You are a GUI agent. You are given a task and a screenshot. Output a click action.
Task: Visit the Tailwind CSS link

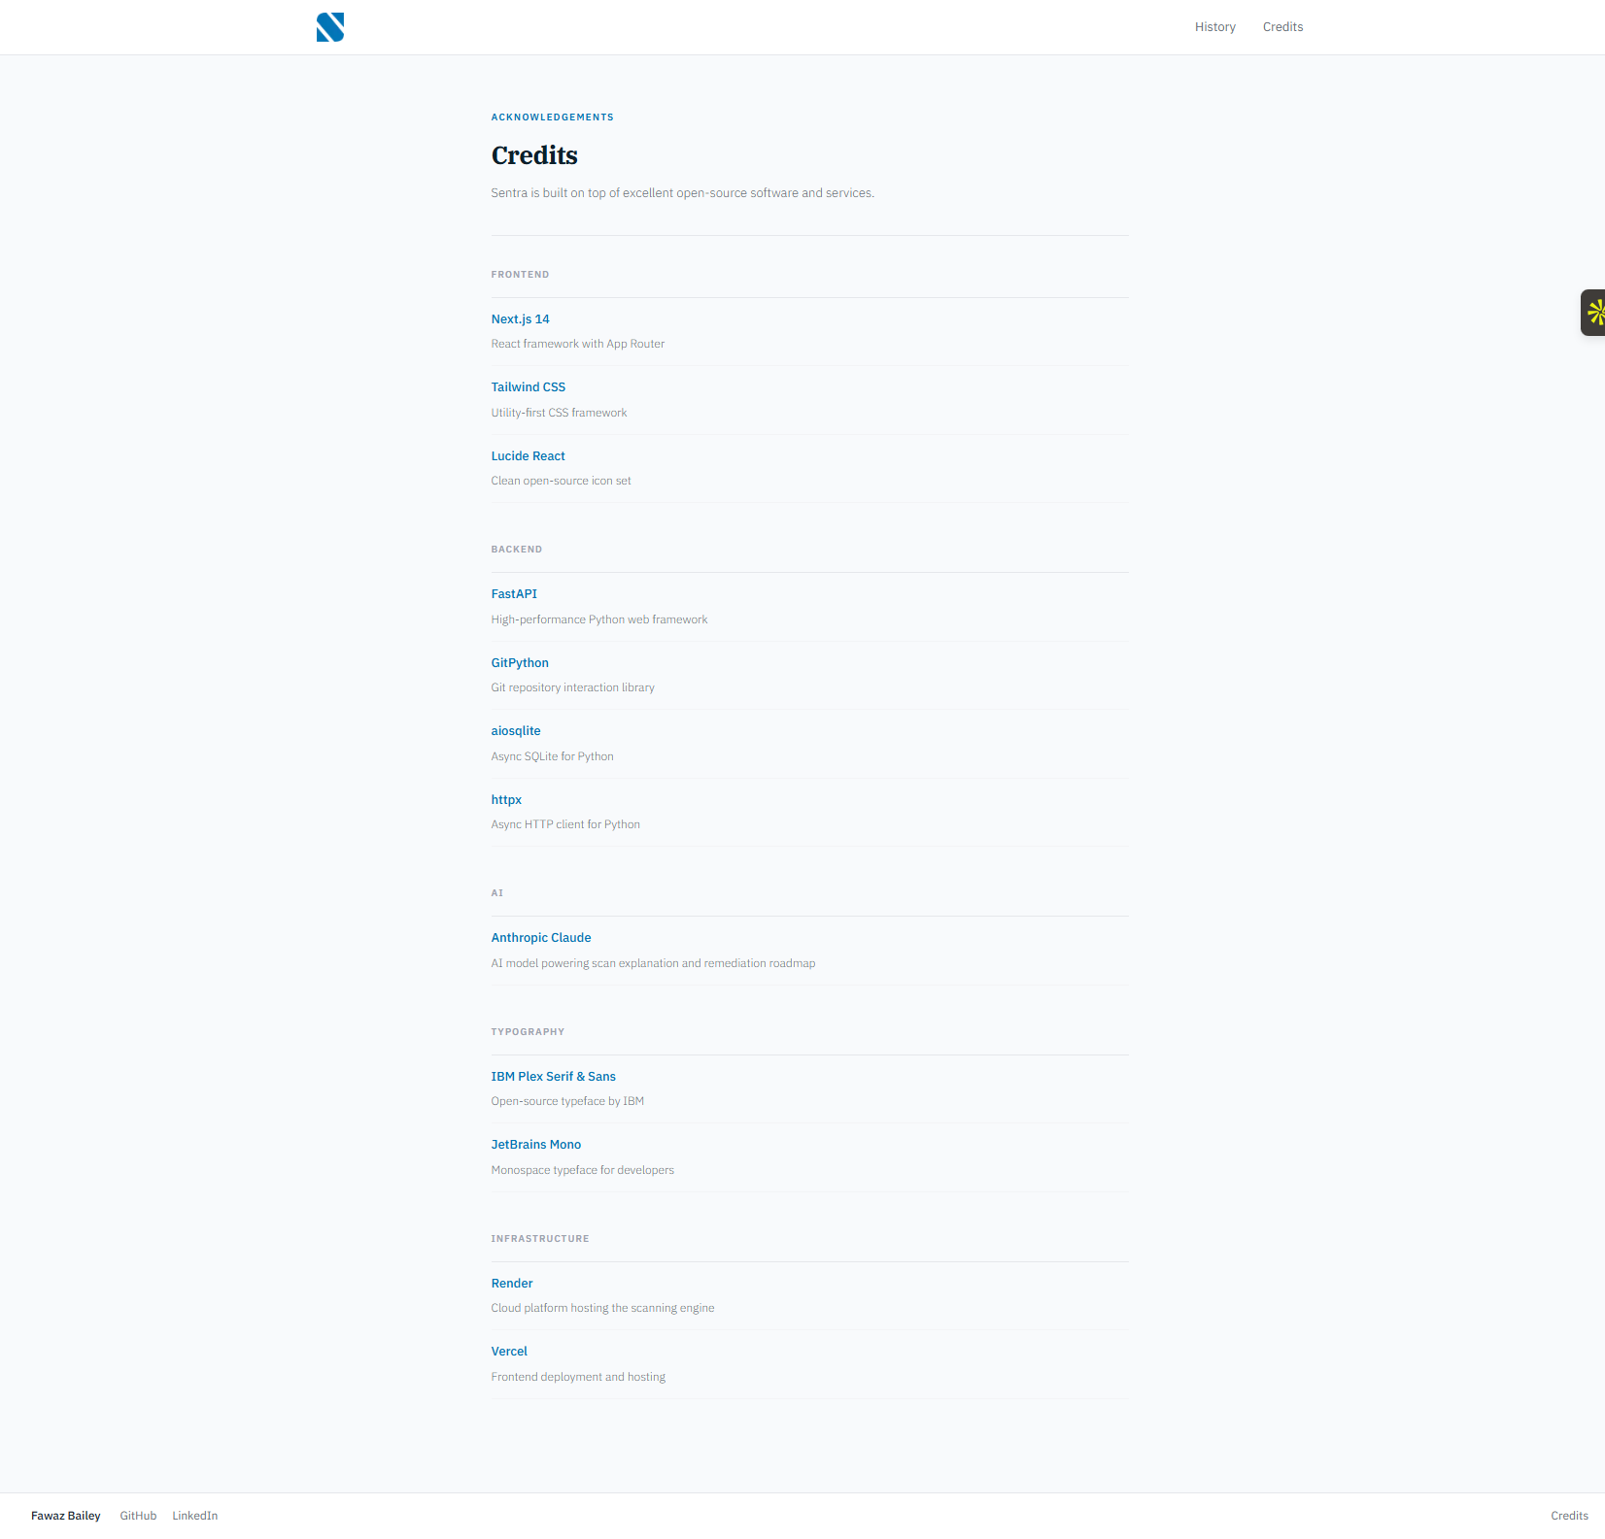click(528, 387)
